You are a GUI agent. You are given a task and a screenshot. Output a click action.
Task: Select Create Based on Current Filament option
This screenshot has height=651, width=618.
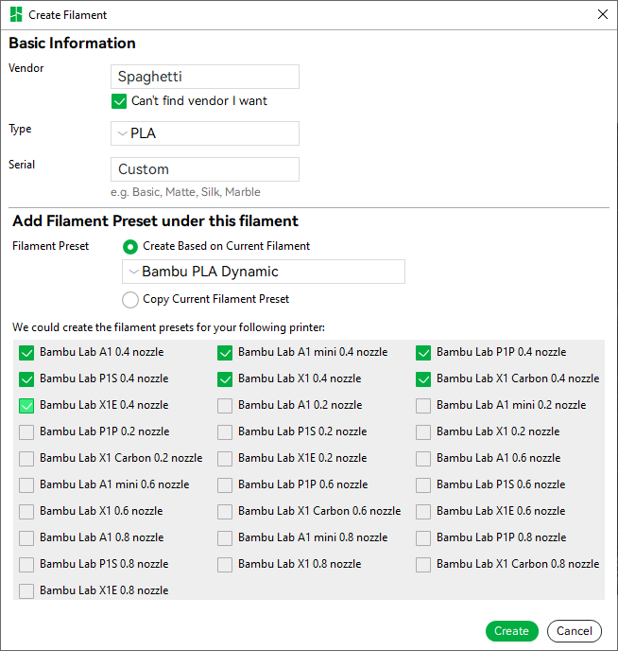tap(130, 247)
